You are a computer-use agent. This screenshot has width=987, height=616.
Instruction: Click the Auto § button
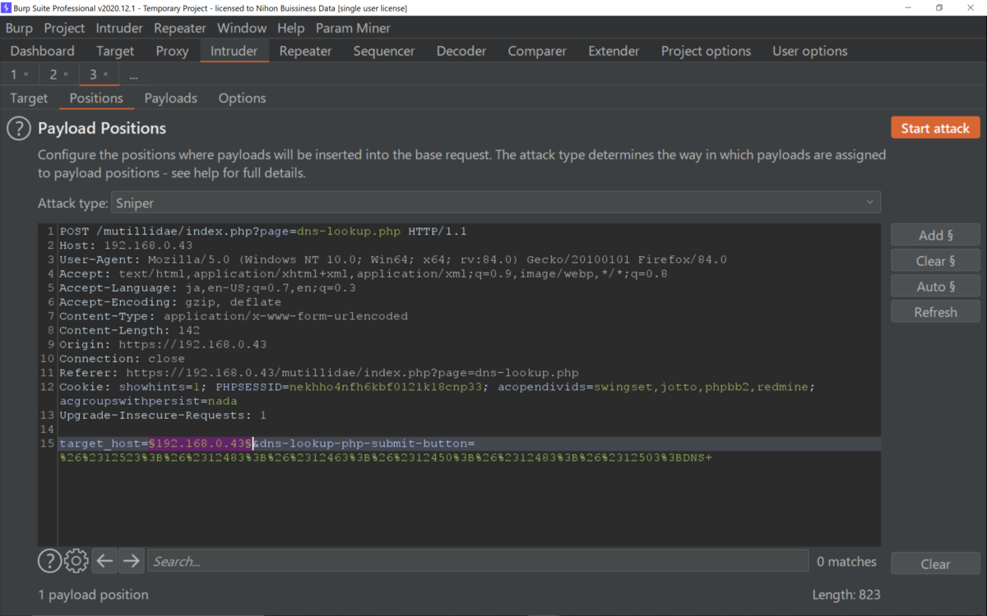(x=935, y=286)
